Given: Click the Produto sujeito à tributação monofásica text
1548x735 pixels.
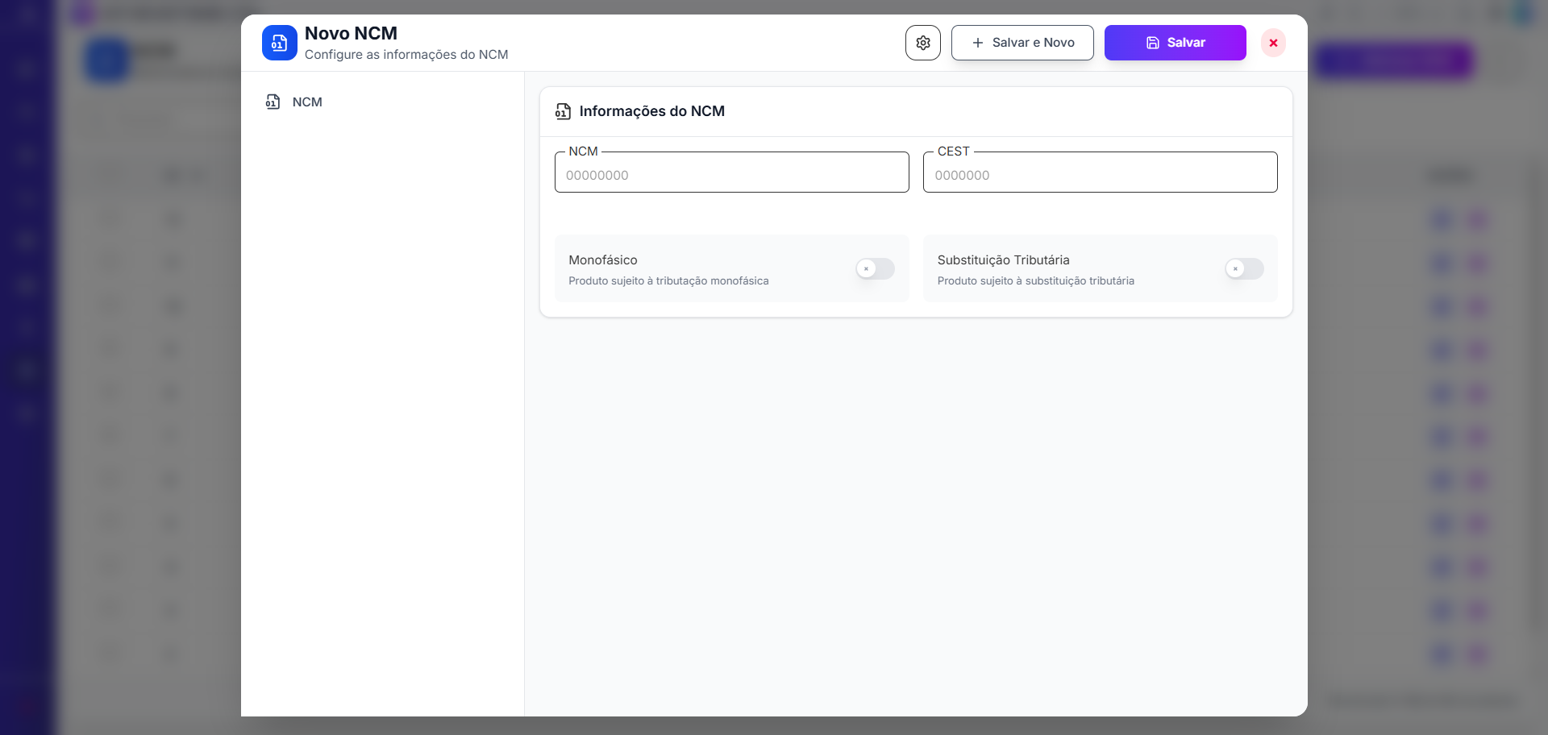Looking at the screenshot, I should pyautogui.click(x=668, y=280).
